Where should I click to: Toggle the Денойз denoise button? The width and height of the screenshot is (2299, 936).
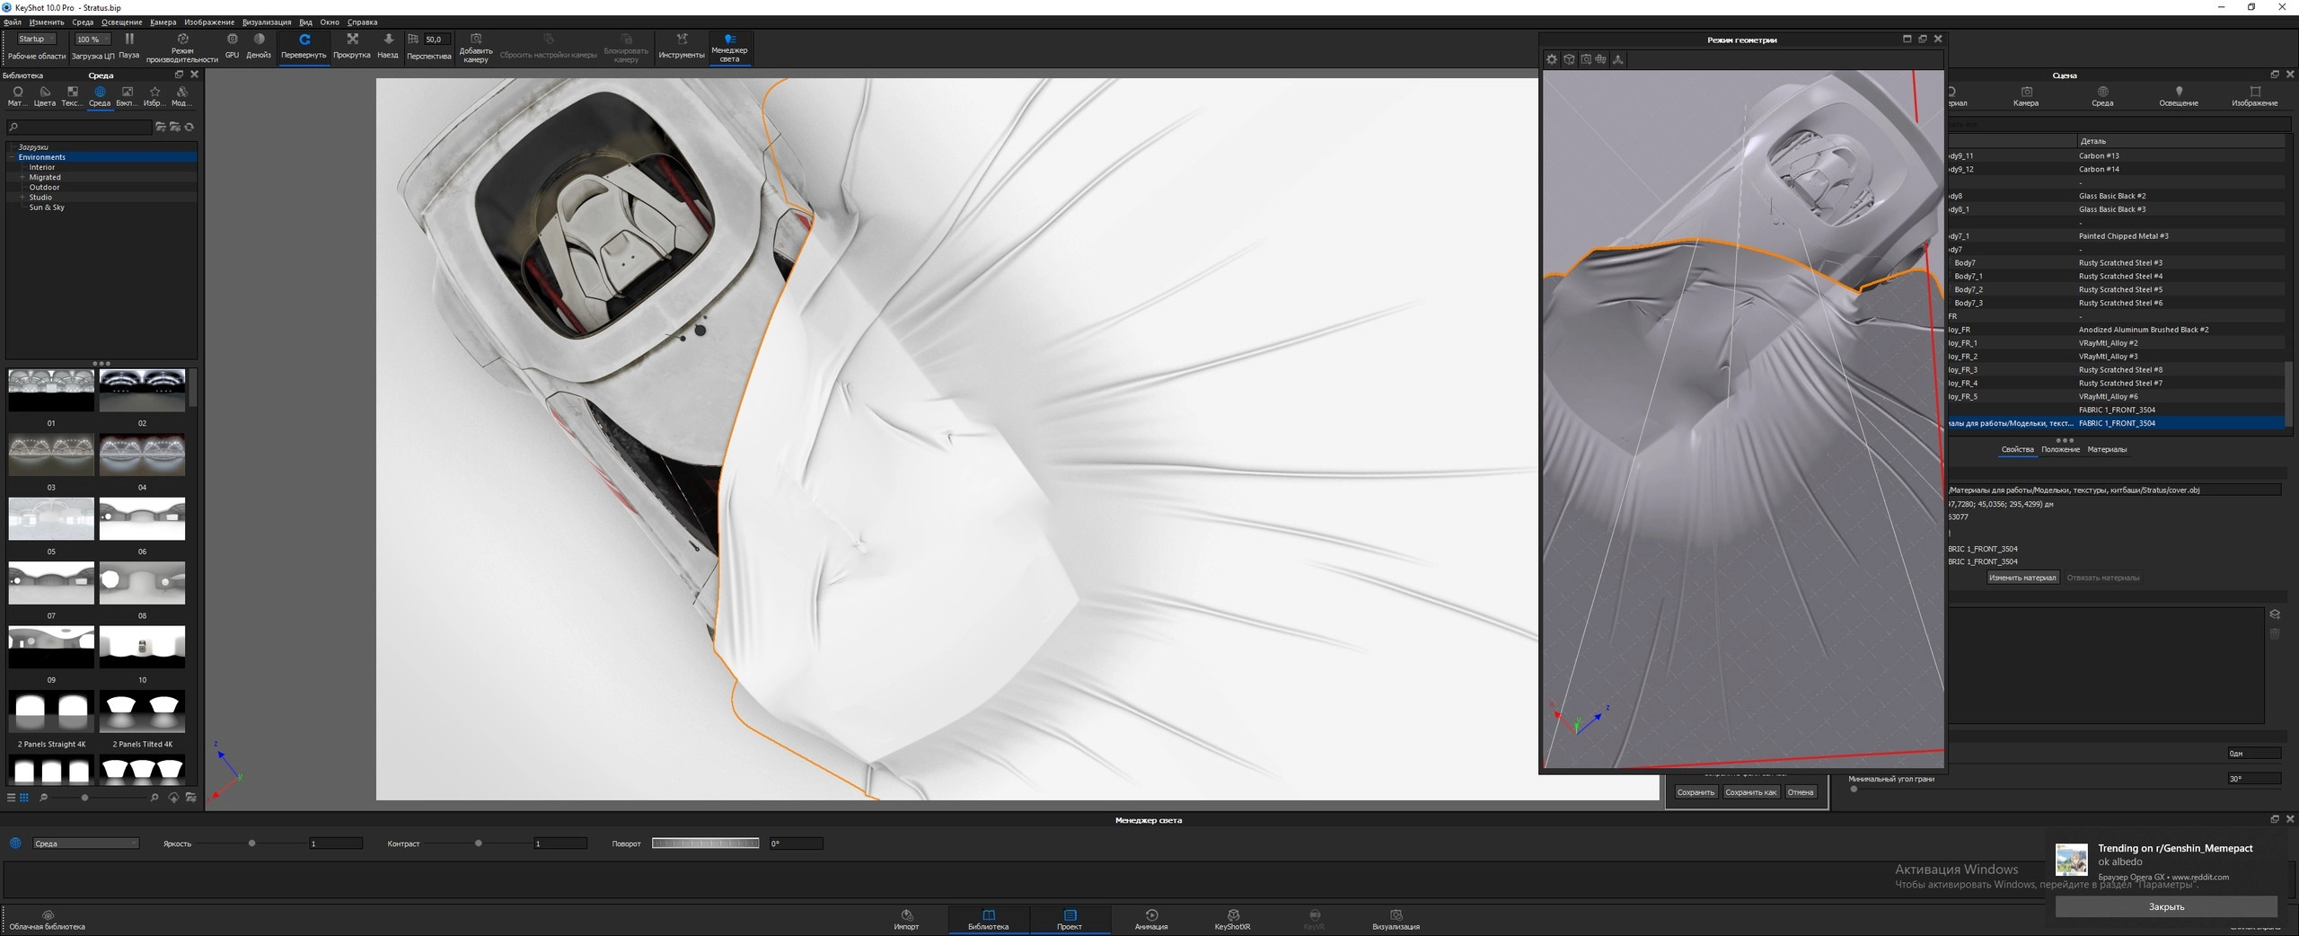tap(259, 40)
